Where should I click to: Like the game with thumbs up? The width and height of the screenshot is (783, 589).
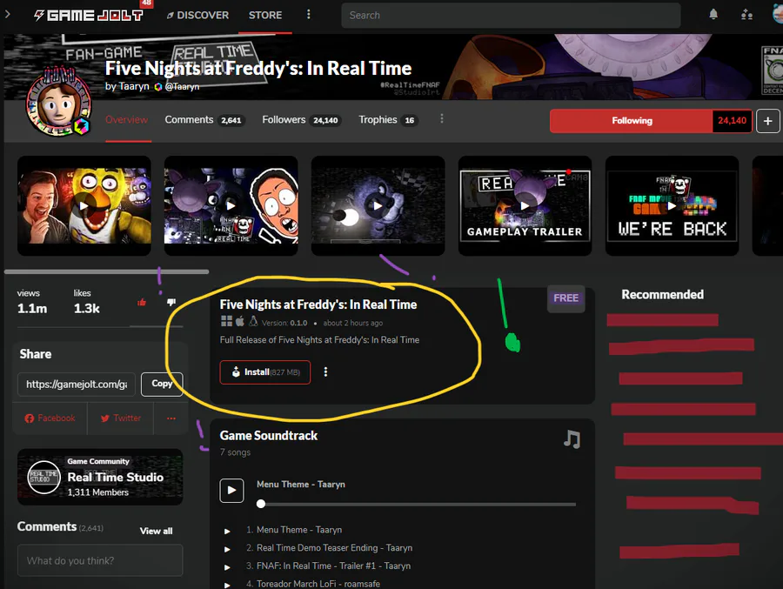pos(142,302)
